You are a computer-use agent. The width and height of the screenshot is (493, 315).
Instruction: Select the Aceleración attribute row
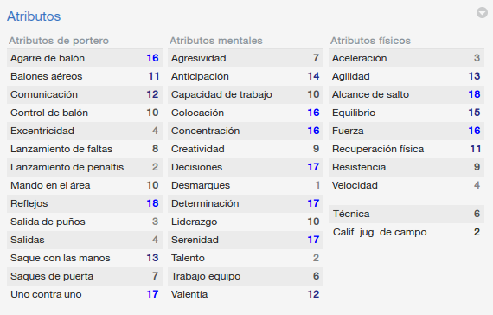click(x=407, y=58)
